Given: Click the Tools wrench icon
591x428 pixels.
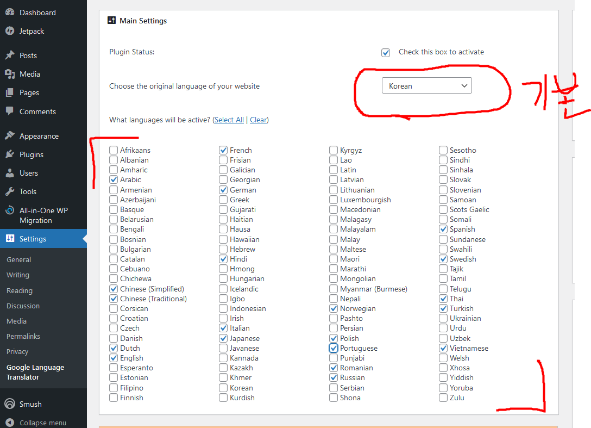Looking at the screenshot, I should pos(10,191).
